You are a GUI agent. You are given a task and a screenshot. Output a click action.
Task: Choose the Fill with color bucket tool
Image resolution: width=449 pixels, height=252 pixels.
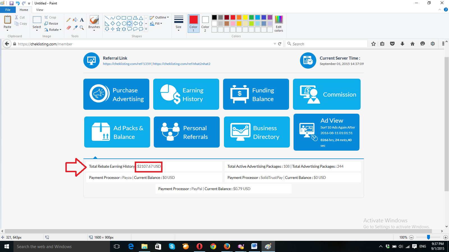(75, 20)
